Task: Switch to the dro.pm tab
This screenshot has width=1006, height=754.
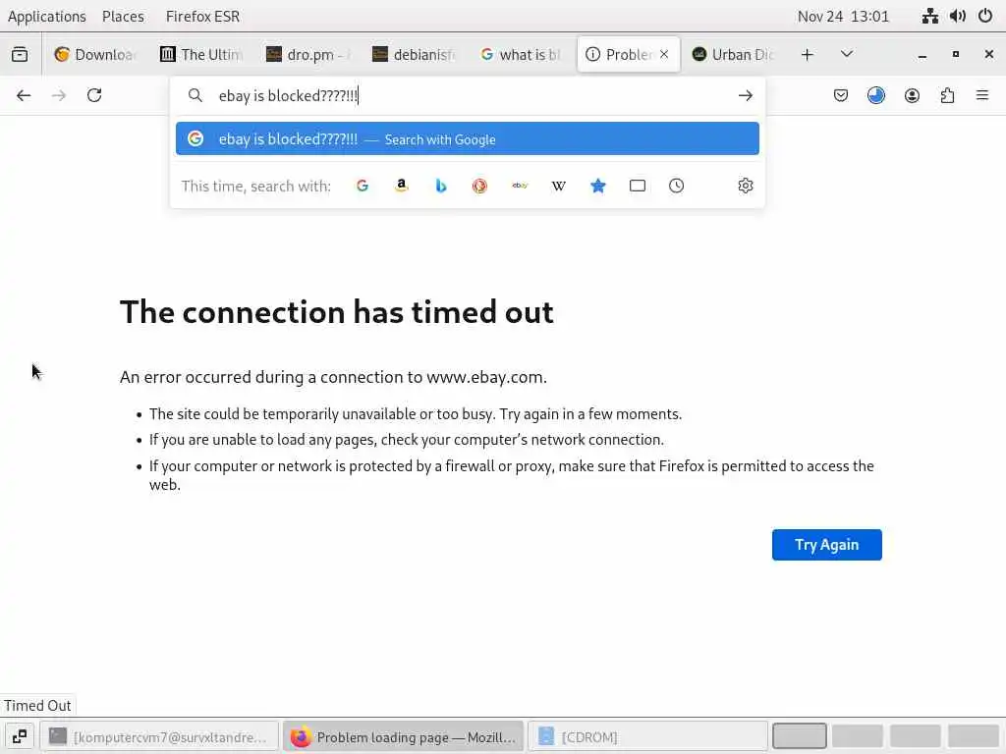Action: [308, 55]
